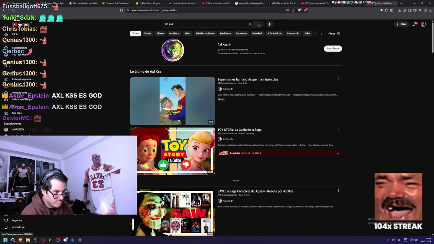The width and height of the screenshot is (434, 244).
Task: Go to the YouTube Premium logo home
Action: click(21, 24)
